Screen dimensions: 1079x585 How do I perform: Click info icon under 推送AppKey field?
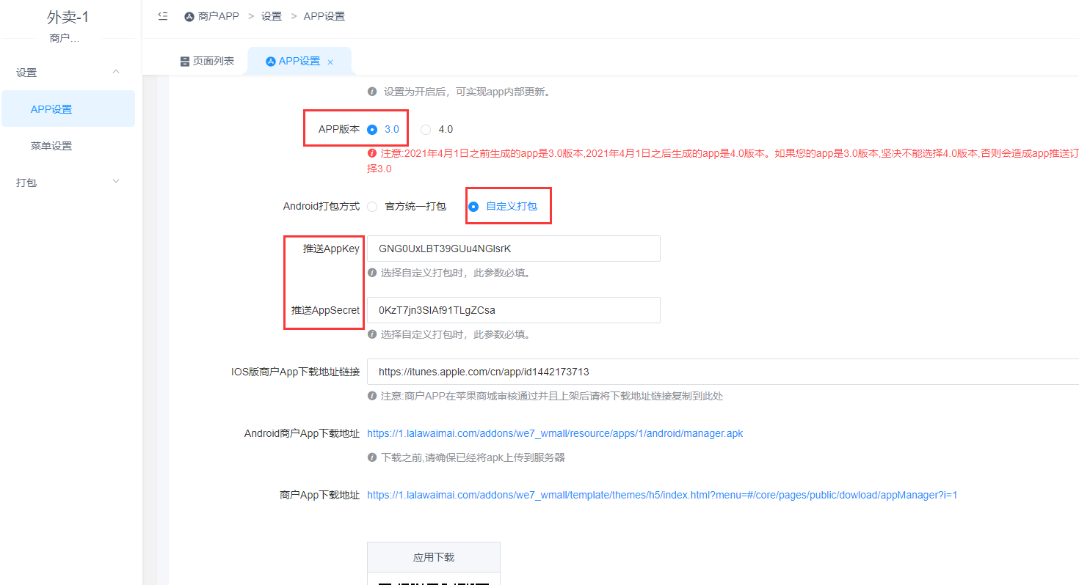pos(372,273)
